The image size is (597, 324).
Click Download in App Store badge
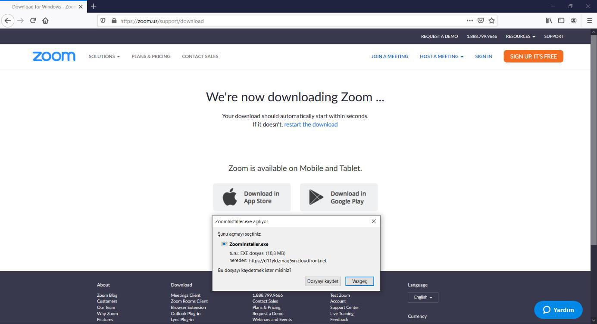pos(252,197)
